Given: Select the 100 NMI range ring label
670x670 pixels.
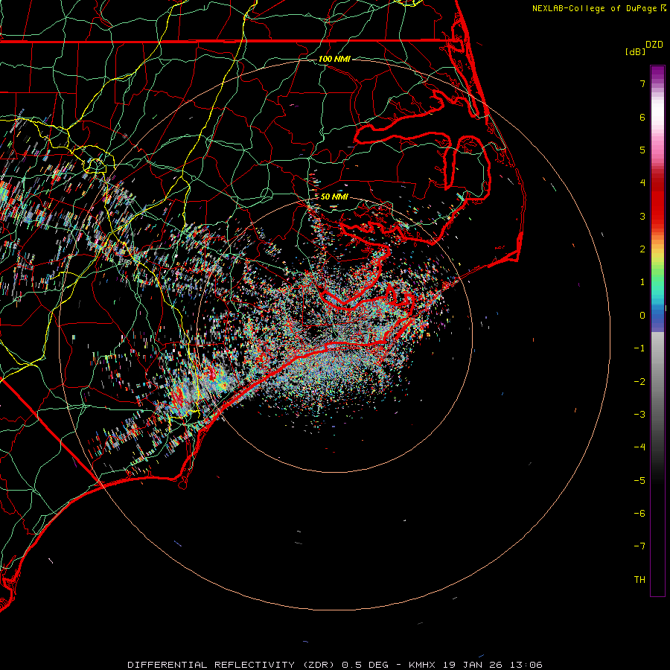Looking at the screenshot, I should (x=334, y=59).
